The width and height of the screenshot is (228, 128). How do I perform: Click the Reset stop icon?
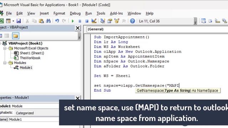[x=87, y=21]
